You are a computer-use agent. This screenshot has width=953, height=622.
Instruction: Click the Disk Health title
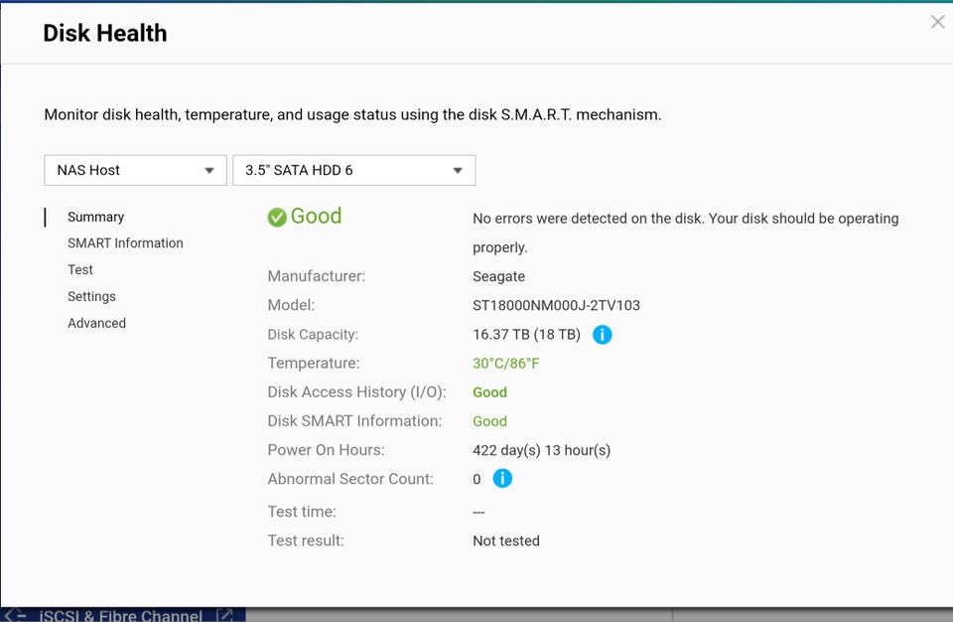coord(105,33)
